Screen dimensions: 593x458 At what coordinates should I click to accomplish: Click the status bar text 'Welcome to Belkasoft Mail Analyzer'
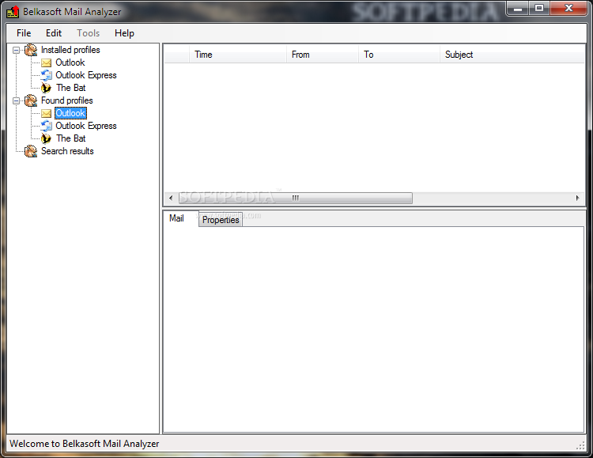(x=85, y=444)
